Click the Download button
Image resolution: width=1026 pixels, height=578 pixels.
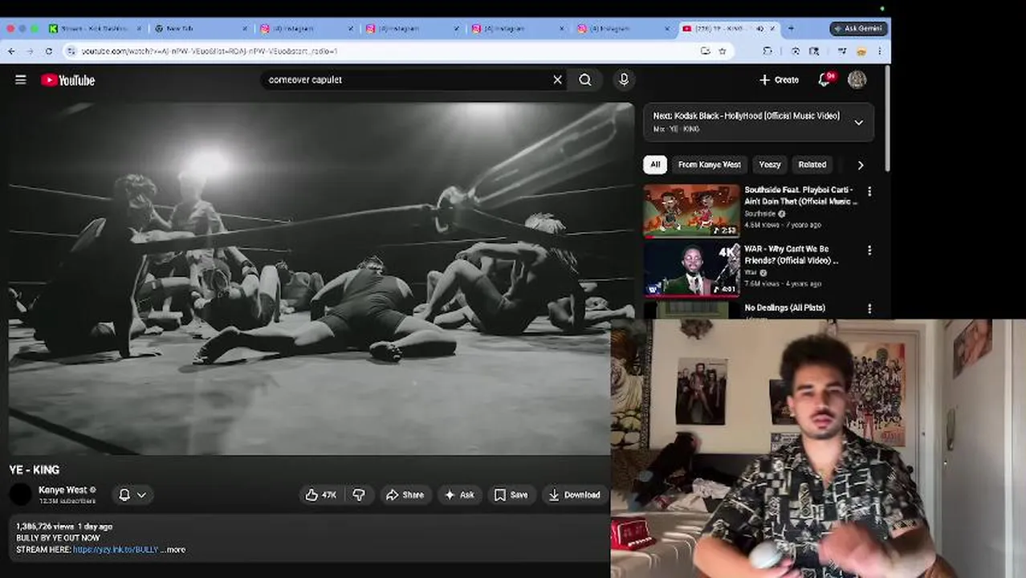(x=574, y=495)
